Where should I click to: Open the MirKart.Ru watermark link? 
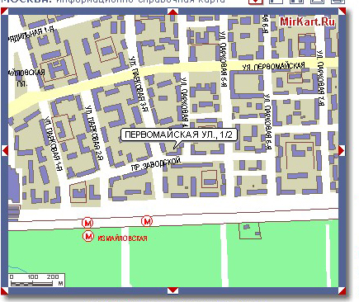[x=308, y=21]
